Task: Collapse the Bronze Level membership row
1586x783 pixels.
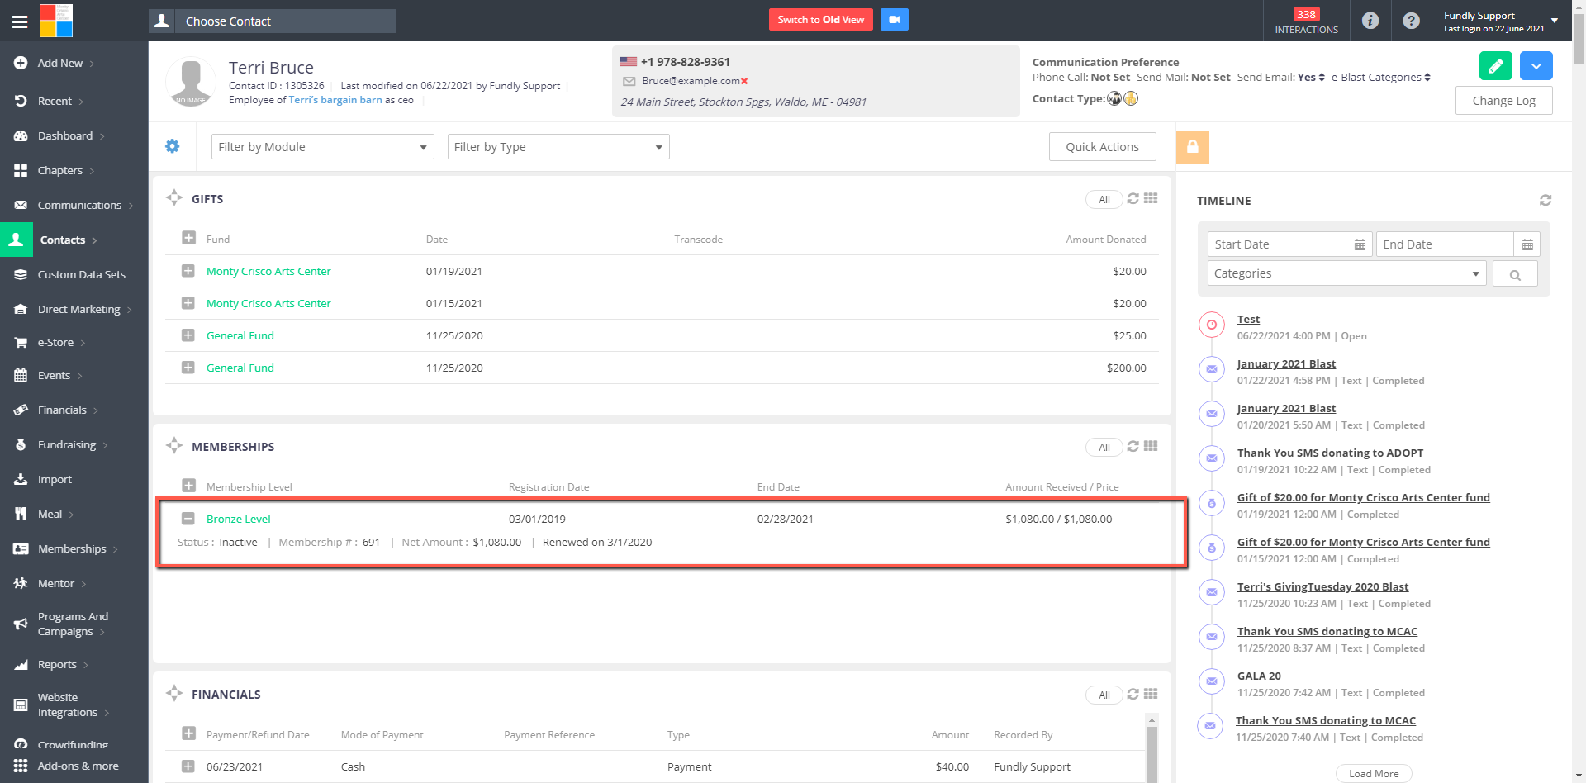Action: pos(188,519)
